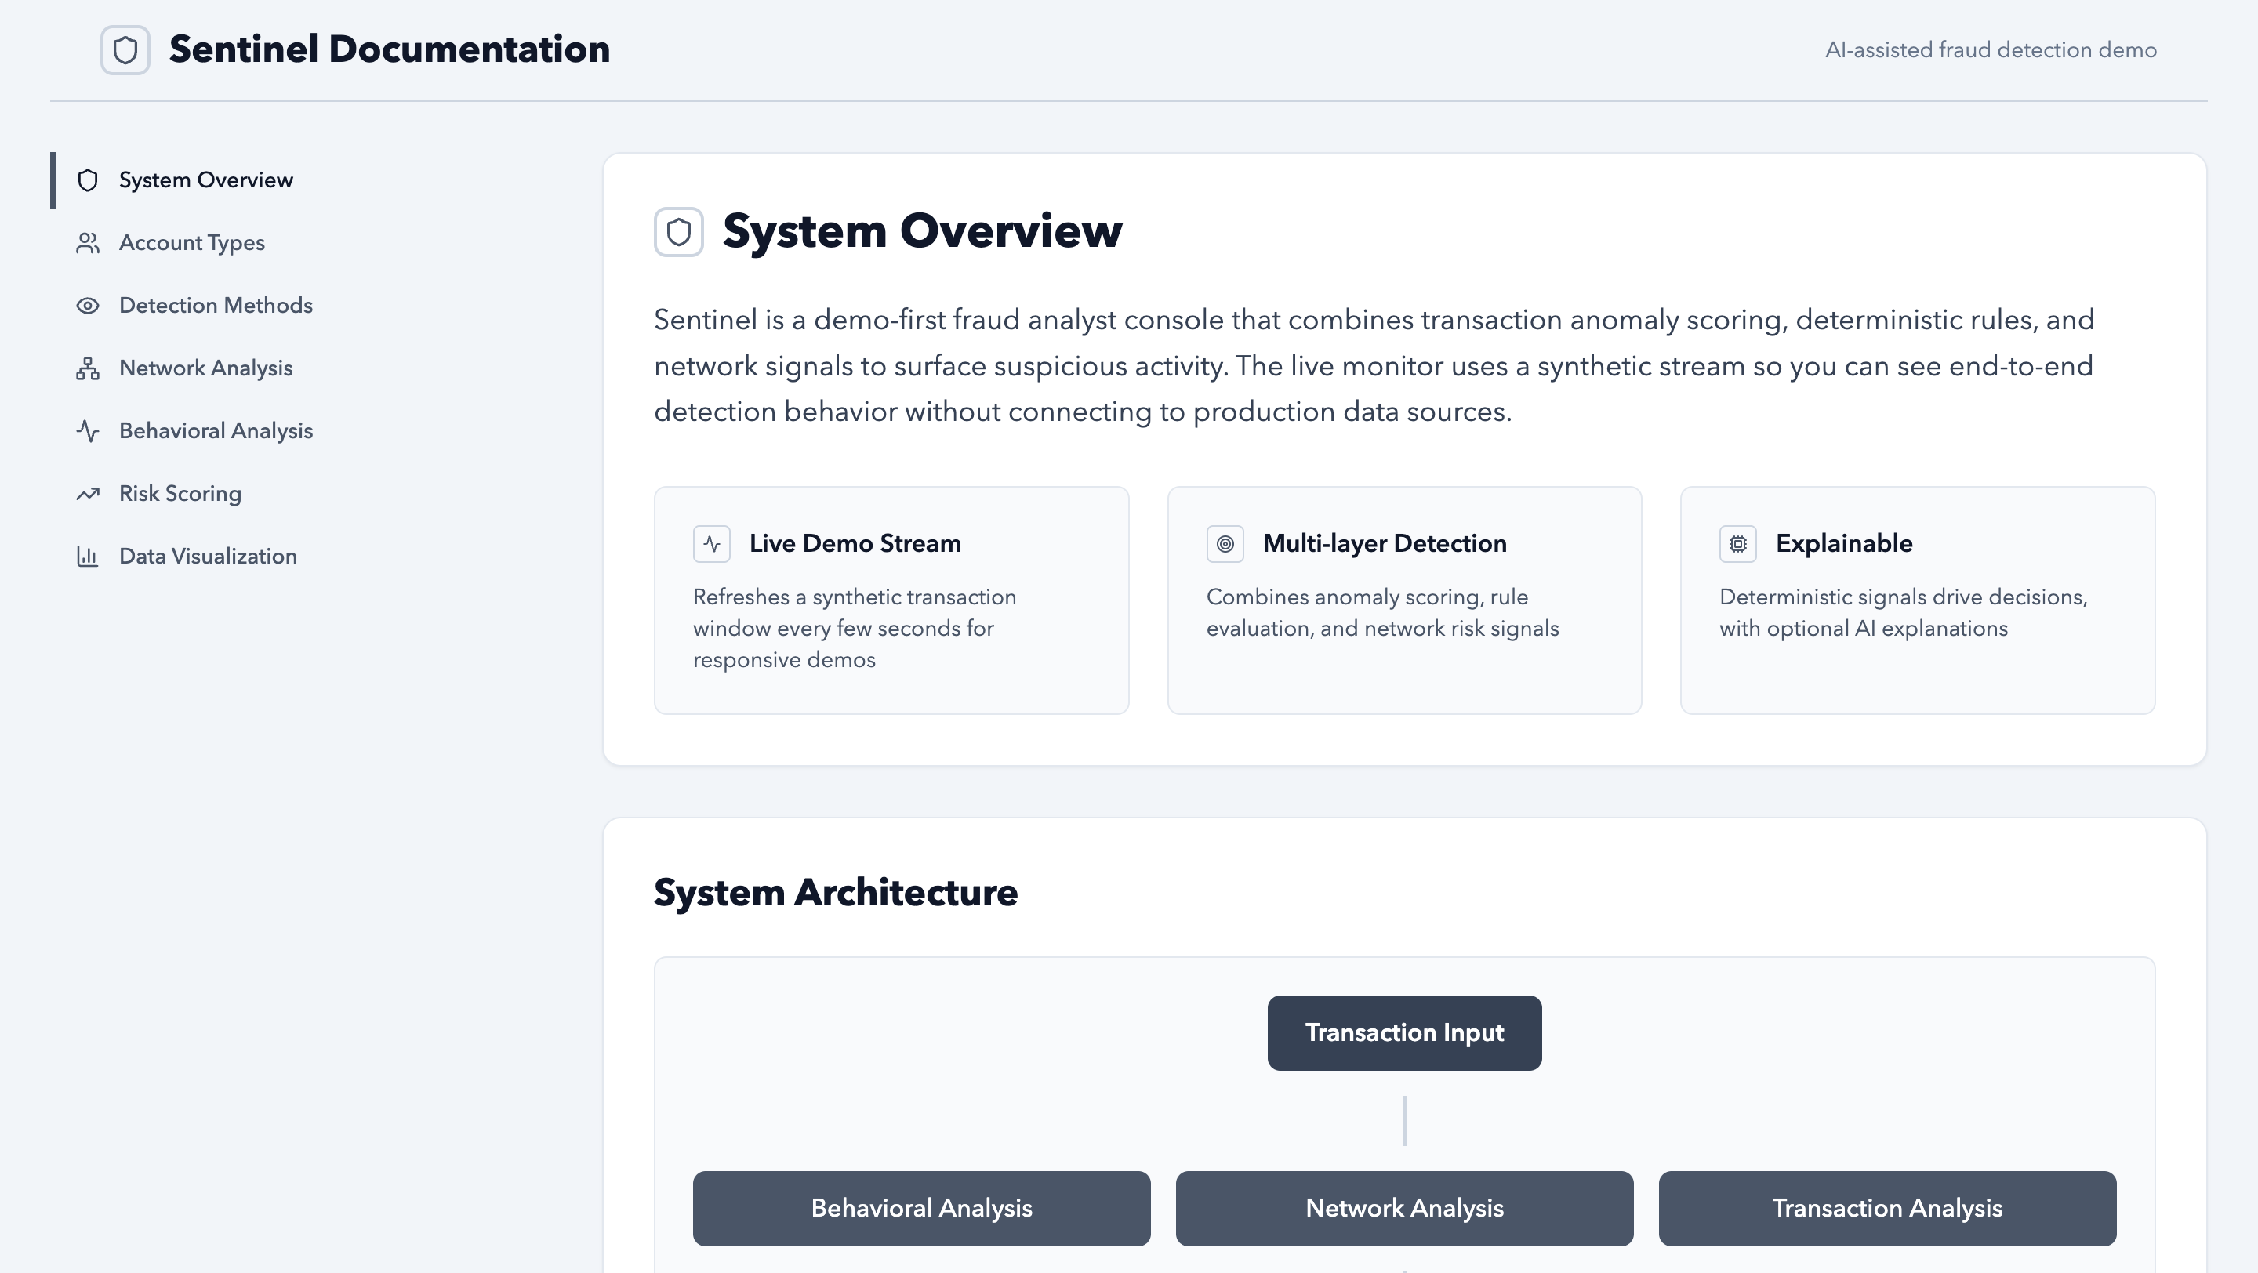Screen dimensions: 2258x1273
Task: Select the Transaction Input node
Action: 1404,1033
